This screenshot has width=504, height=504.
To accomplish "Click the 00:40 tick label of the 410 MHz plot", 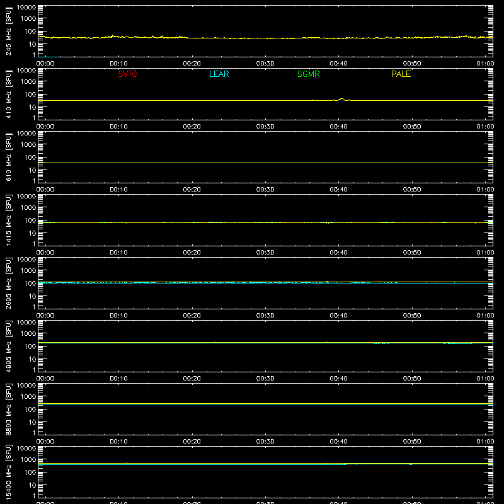I will point(338,127).
